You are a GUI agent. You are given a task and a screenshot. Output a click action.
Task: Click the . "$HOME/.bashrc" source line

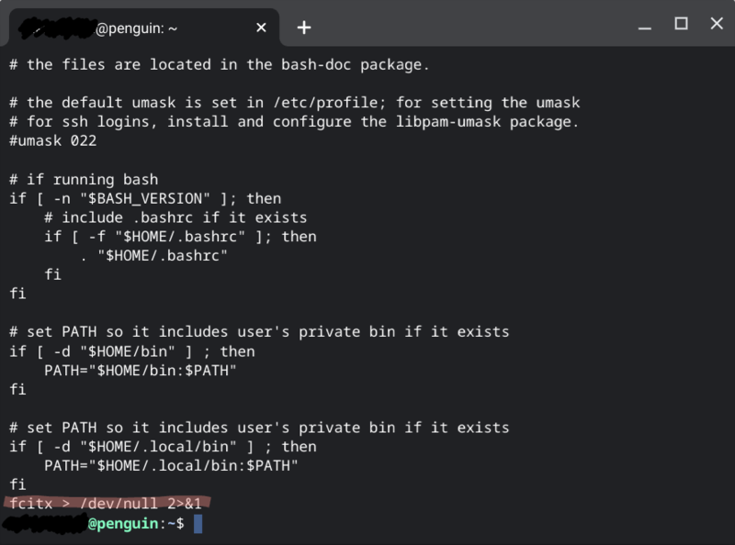(x=153, y=255)
